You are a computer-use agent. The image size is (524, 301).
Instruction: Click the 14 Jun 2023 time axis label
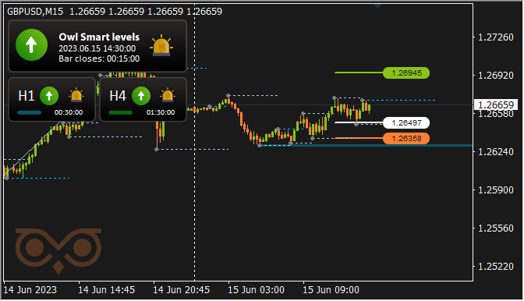(30, 289)
